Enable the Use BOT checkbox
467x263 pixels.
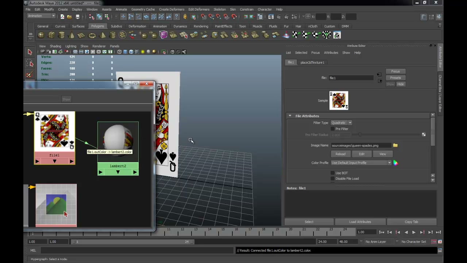click(332, 173)
